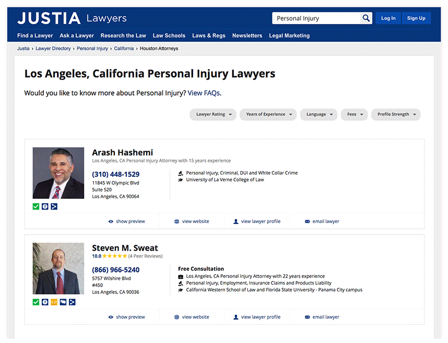Click the green checkmark badge under Arash Hashemi
Image resolution: width=448 pixels, height=343 pixels.
pos(36,206)
